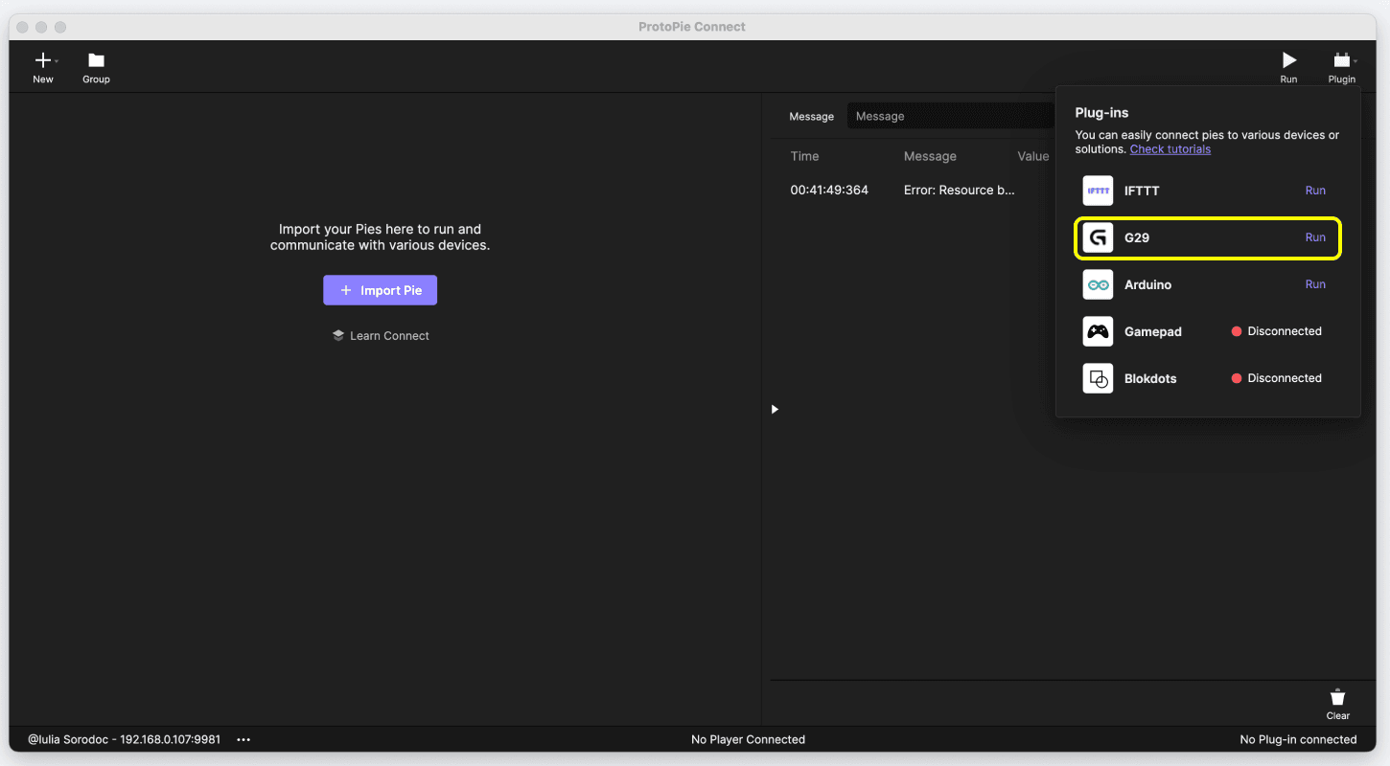Open the Check tutorials link

click(1170, 149)
